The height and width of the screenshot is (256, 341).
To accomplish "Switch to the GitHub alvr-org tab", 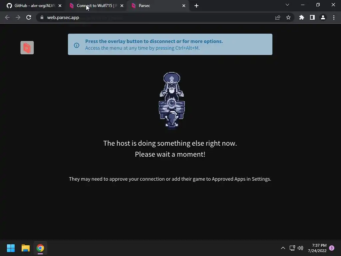I will tap(34, 6).
